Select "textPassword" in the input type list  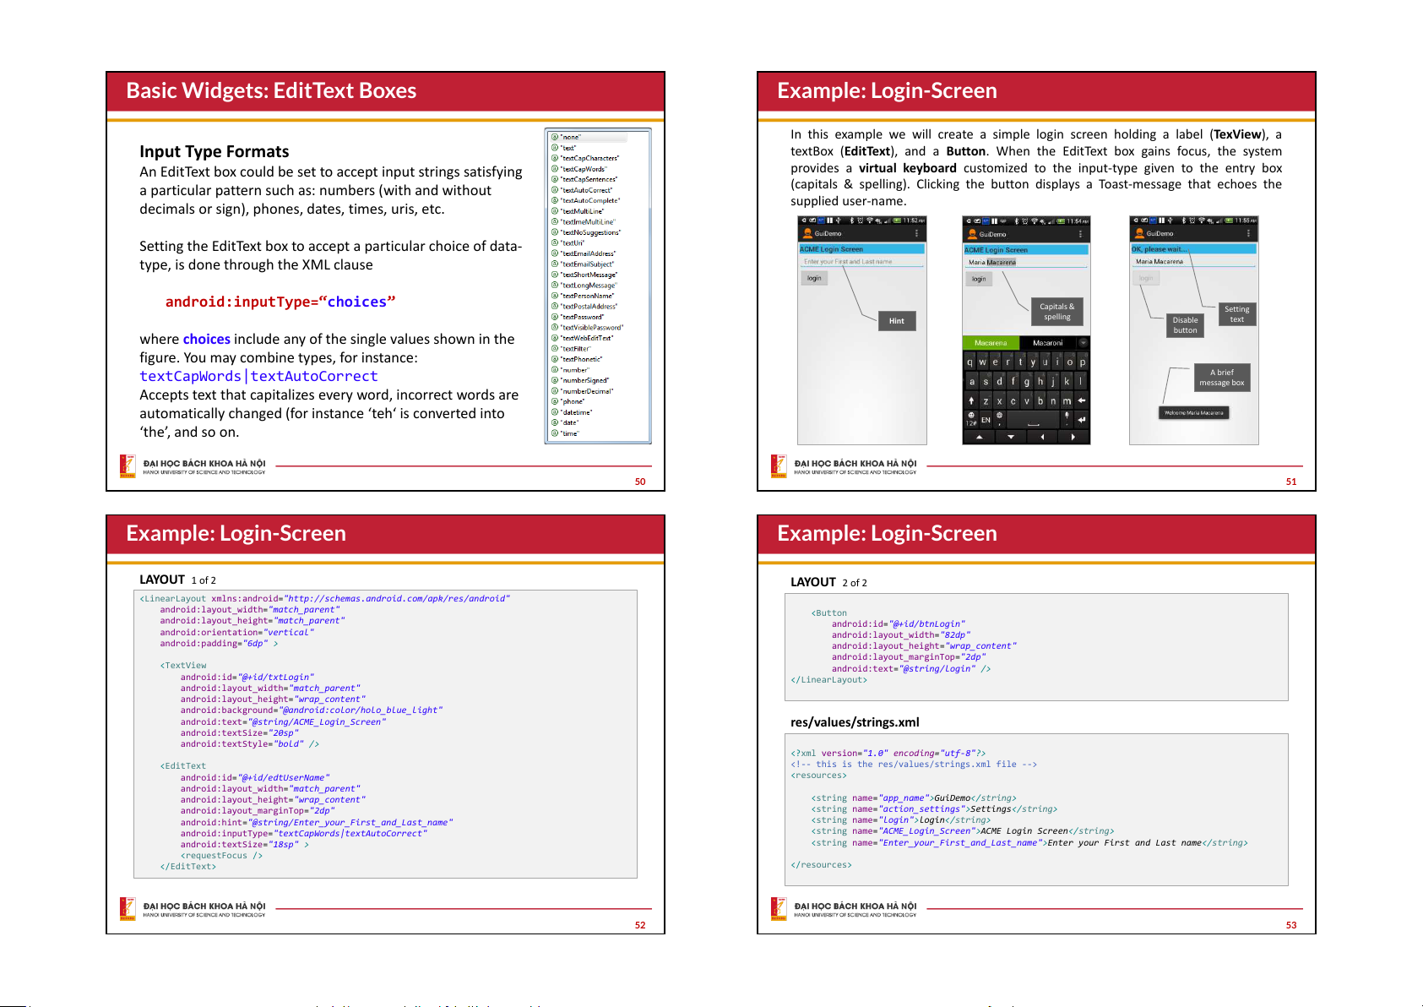coord(582,317)
